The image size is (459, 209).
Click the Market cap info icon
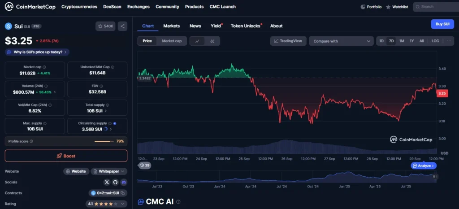click(44, 67)
